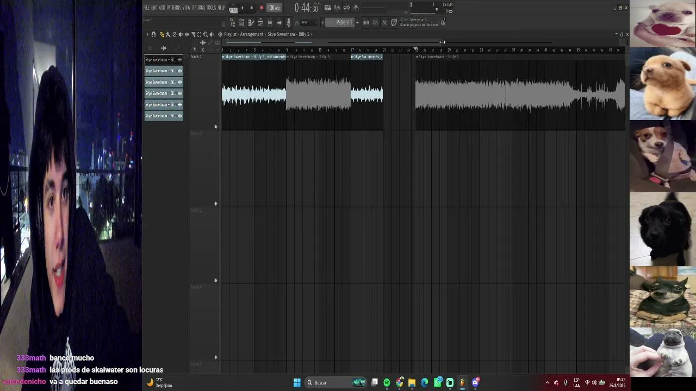
Task: Select the Zoom magnifier tool
Action: pos(206,34)
